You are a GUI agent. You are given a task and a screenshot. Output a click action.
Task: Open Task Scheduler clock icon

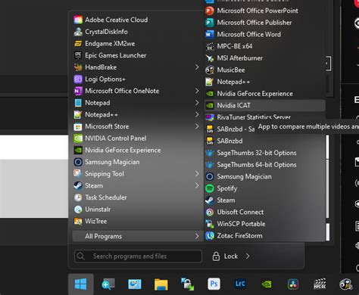pos(78,197)
